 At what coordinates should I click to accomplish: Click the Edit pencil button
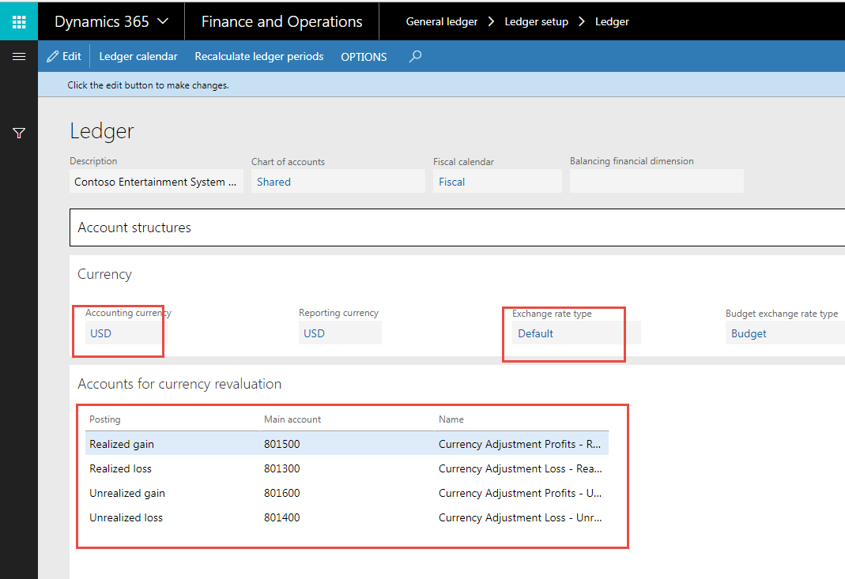click(64, 56)
